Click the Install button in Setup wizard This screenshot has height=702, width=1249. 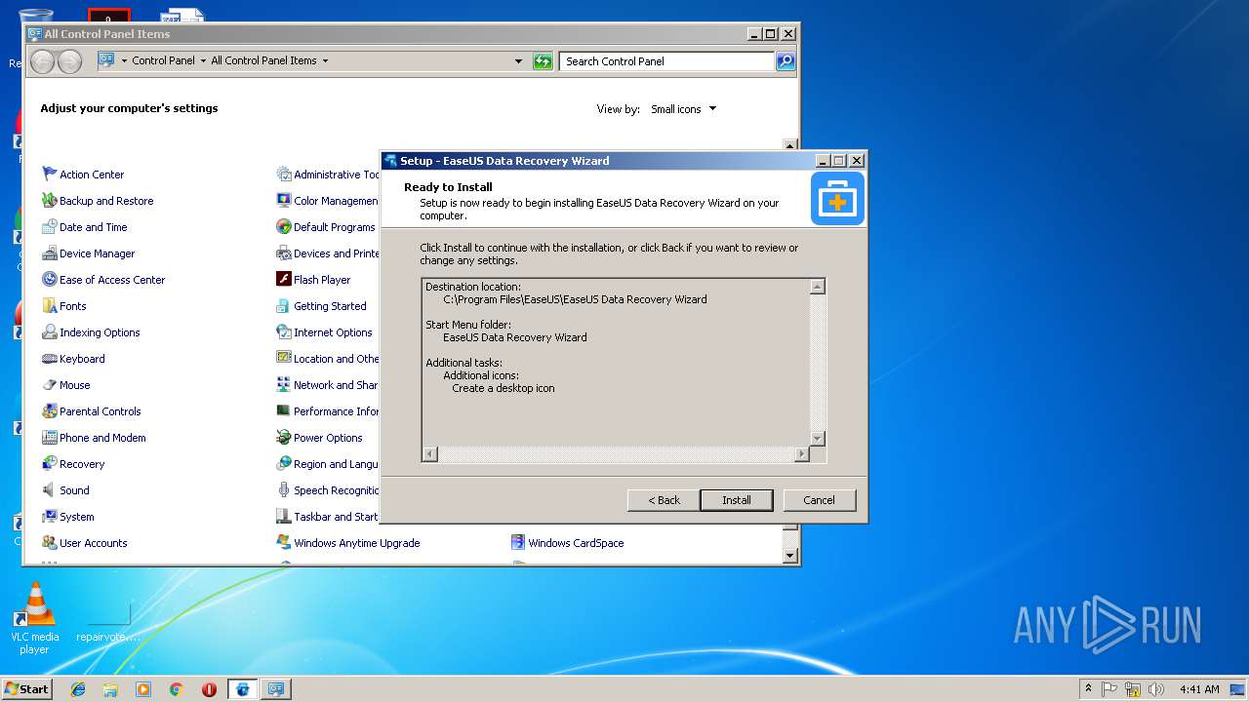737,500
